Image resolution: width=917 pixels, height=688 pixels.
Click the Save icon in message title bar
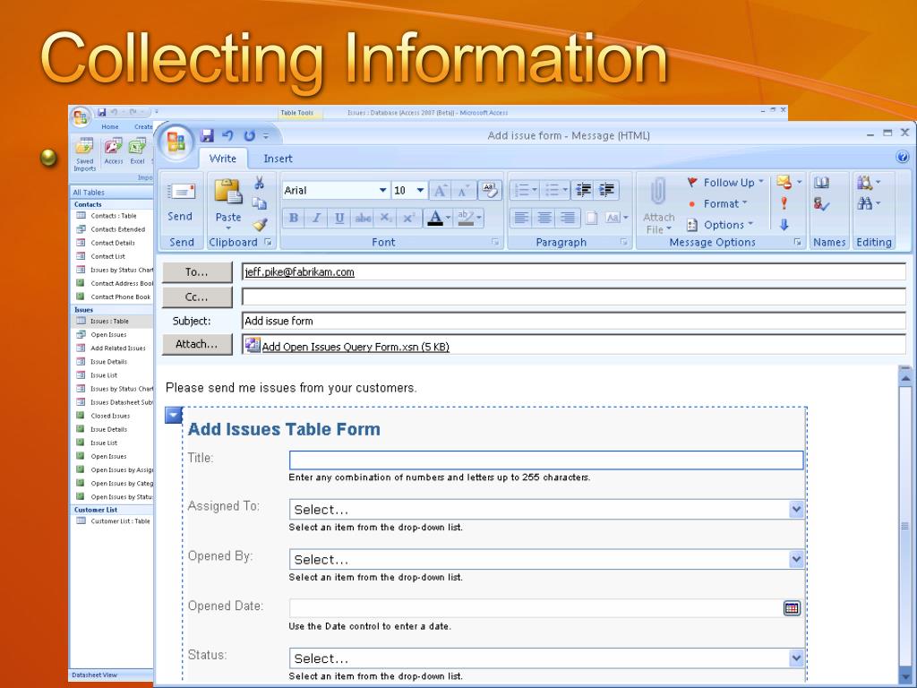point(207,136)
